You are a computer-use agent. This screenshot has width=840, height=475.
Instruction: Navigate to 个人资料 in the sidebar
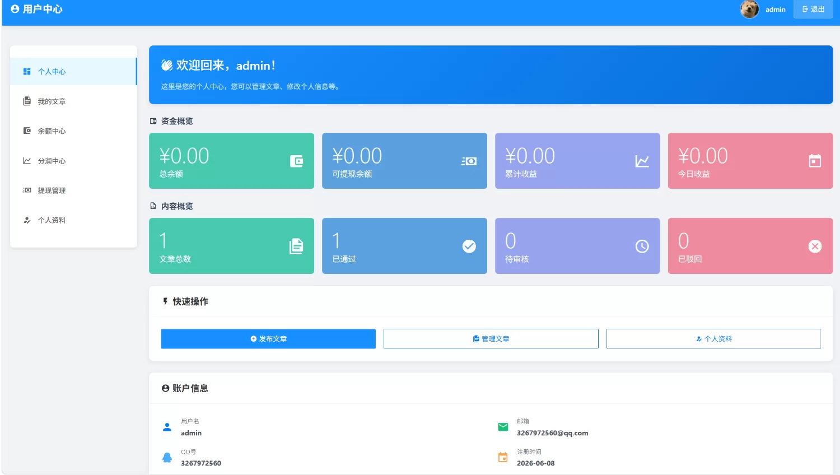click(x=73, y=220)
